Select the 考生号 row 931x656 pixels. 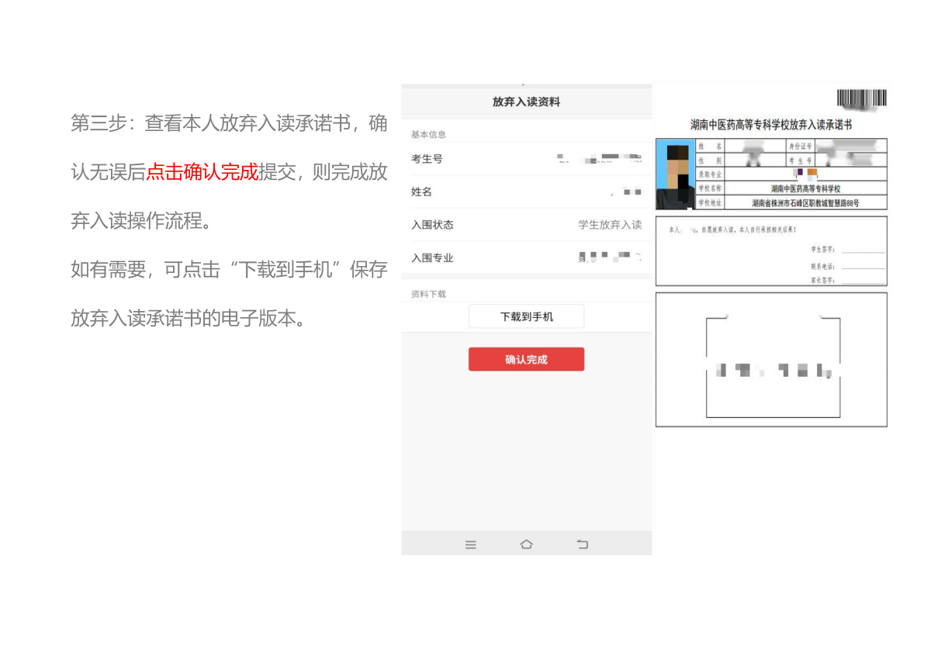(526, 159)
